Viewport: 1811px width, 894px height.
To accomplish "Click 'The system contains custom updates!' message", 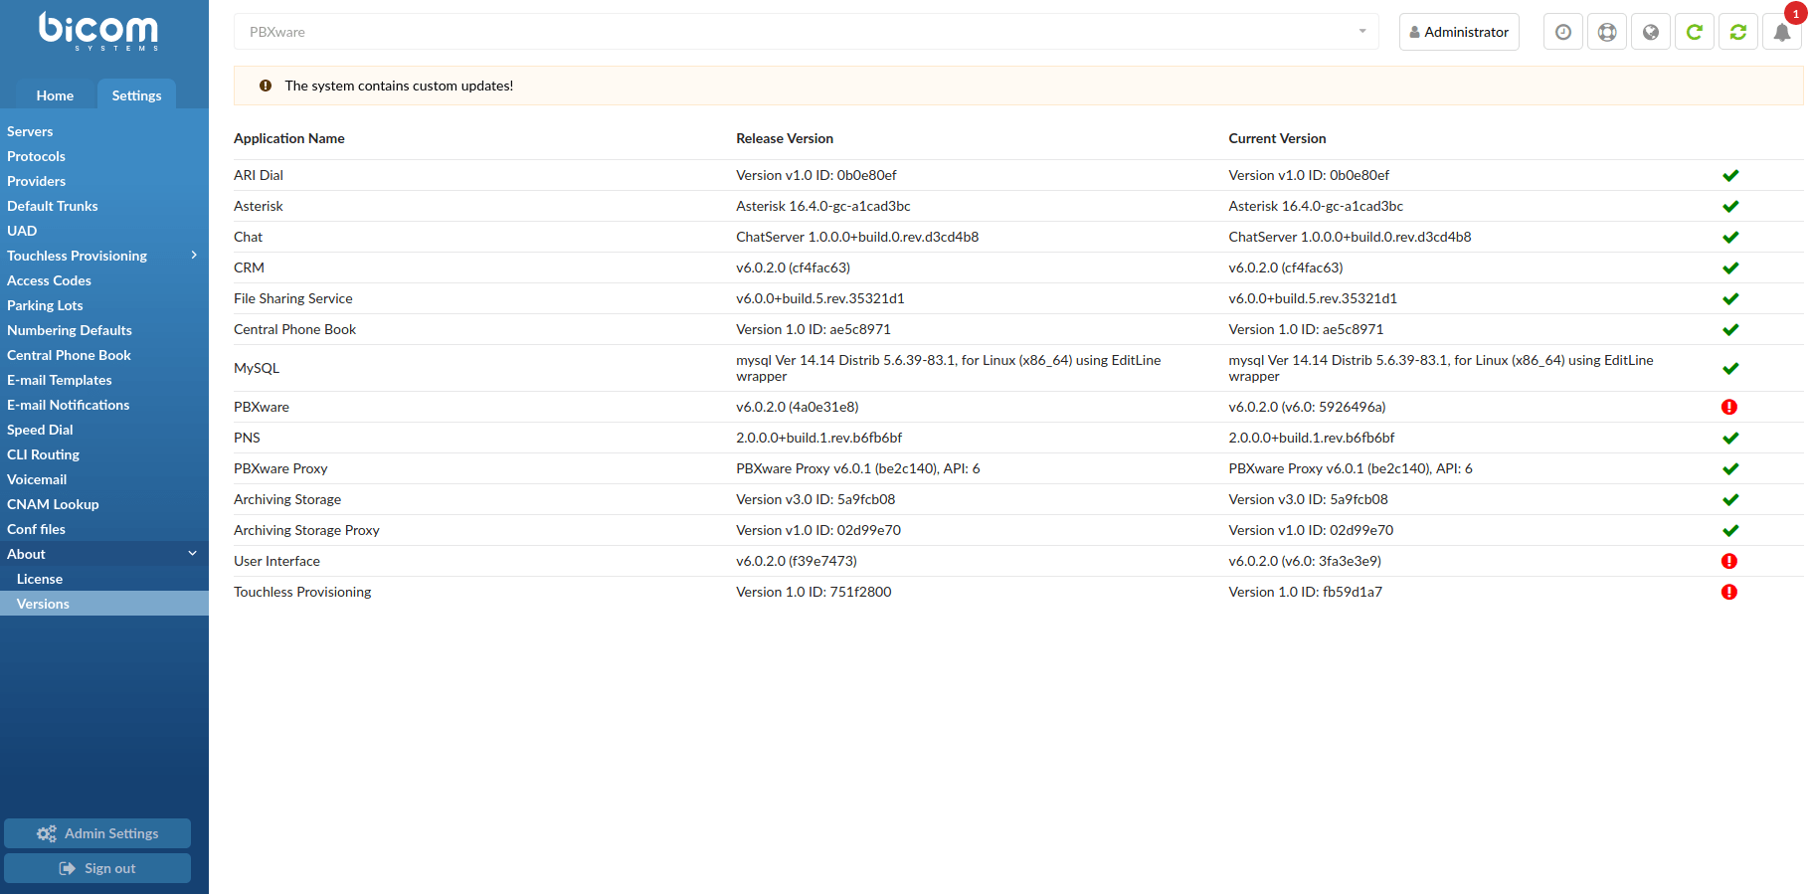I will (x=399, y=86).
